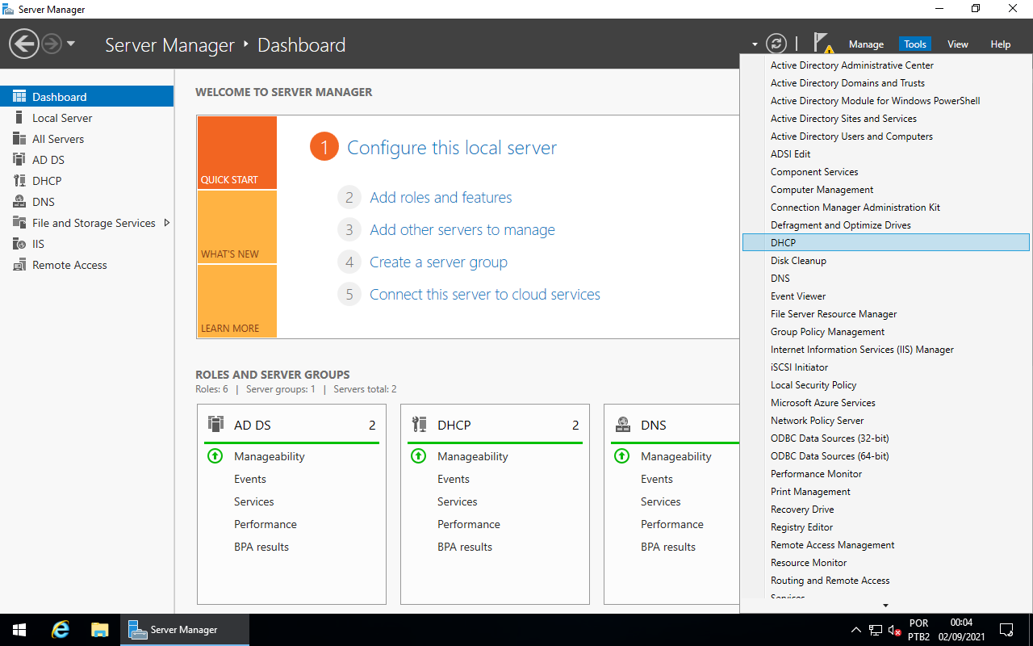Choose DHCP from the Tools menu

tap(783, 242)
